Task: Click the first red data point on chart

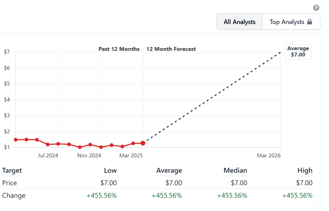Action: [16, 140]
